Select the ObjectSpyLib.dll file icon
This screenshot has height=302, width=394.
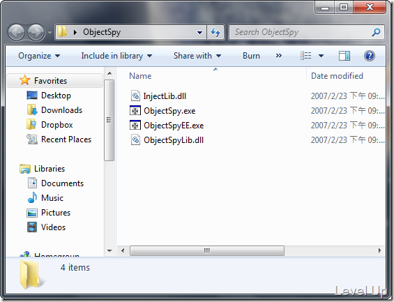pos(135,140)
